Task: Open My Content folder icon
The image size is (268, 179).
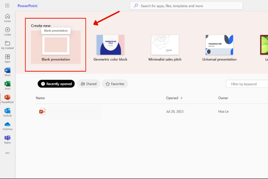Action: tap(8, 45)
